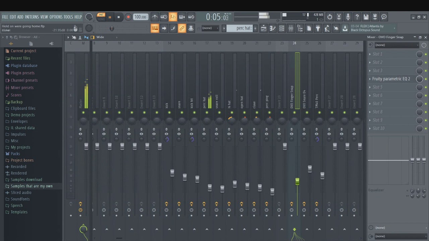The image size is (429, 241).
Task: Open the Channel rack icon
Action: (282, 28)
